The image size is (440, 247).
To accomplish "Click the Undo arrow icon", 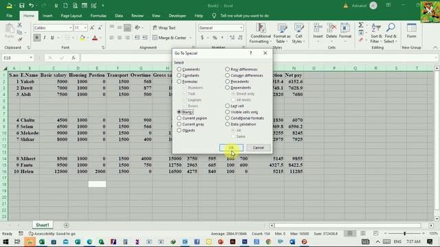I will point(31,5).
